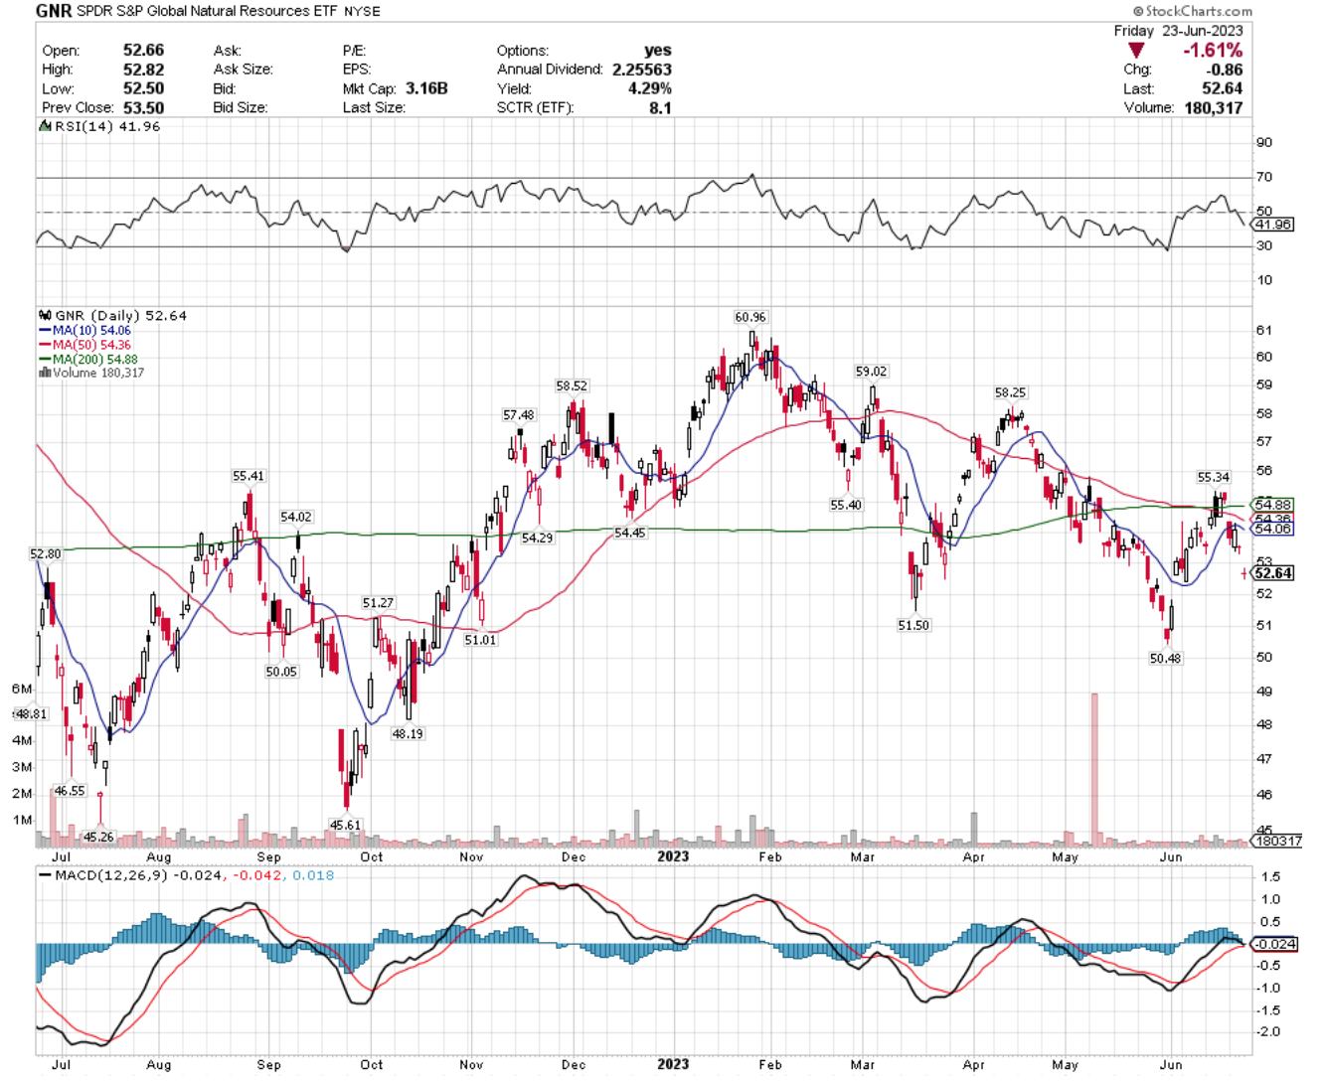The height and width of the screenshot is (1081, 1328).
Task: Click the Volume legend bar icon
Action: click(45, 373)
